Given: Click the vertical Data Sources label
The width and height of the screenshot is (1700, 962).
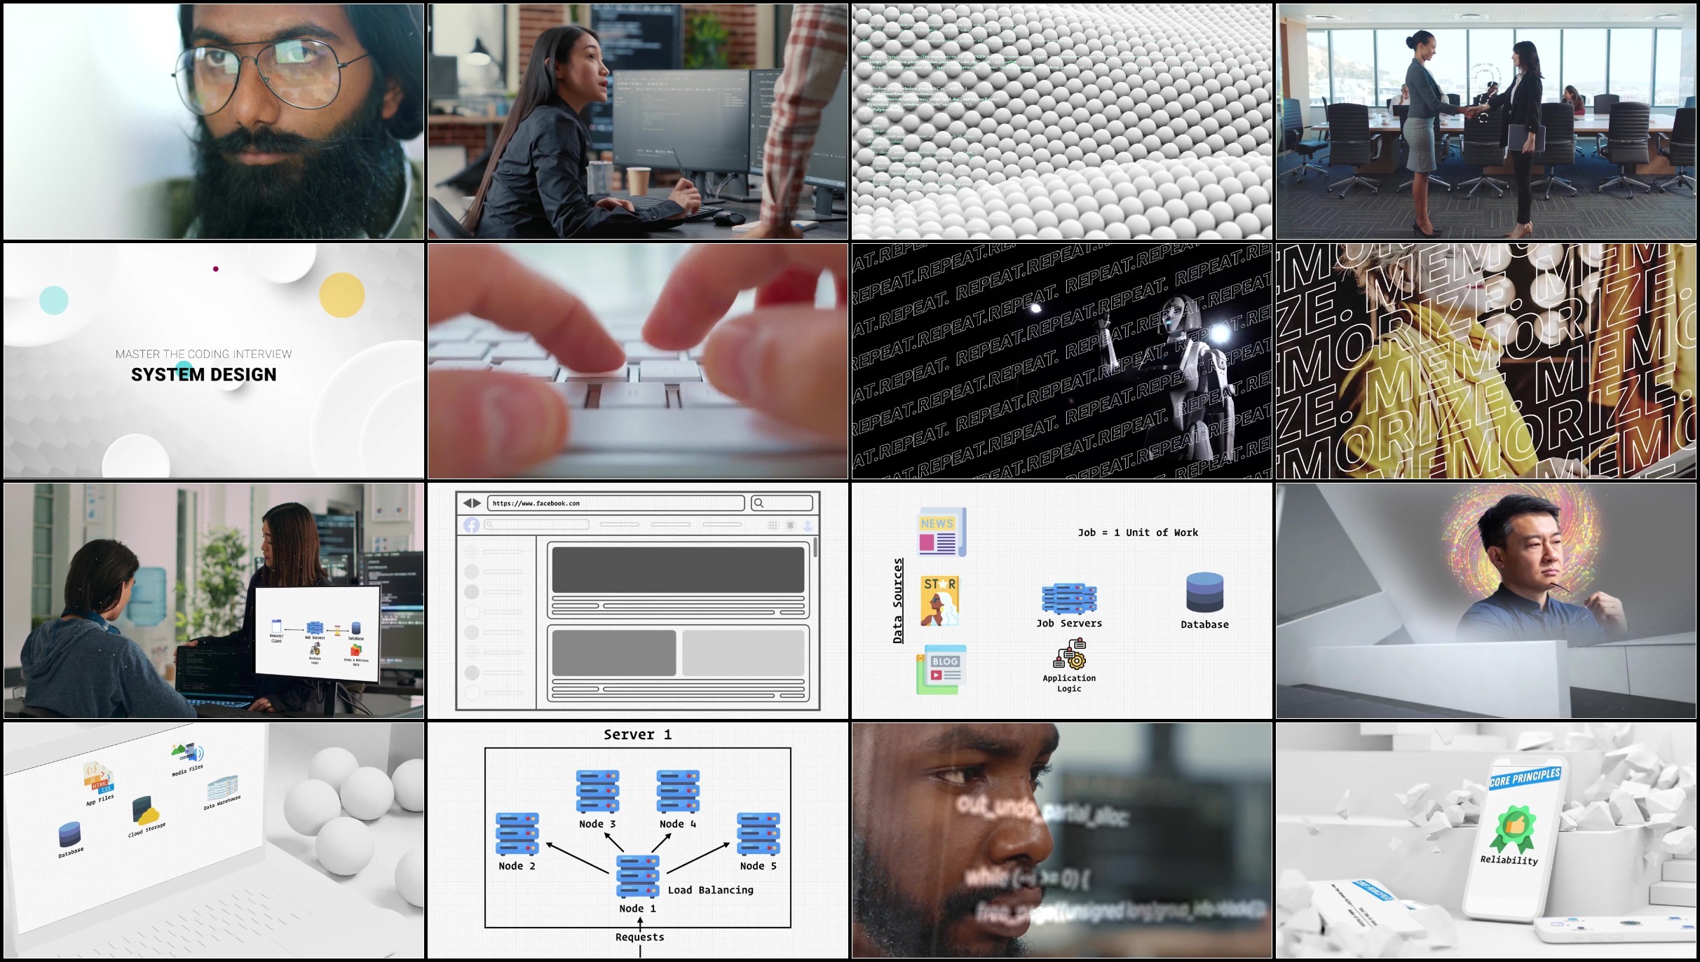Looking at the screenshot, I should (x=898, y=601).
